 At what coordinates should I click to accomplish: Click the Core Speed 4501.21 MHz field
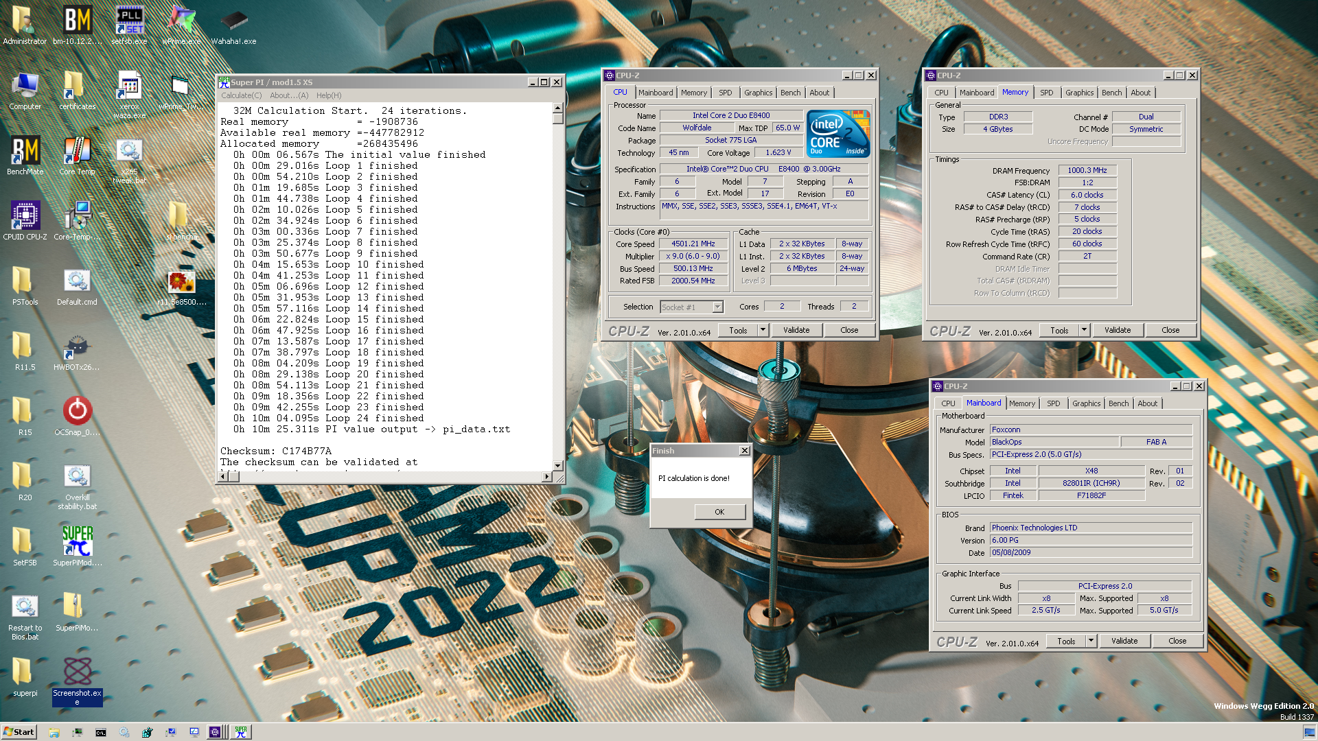click(x=693, y=244)
